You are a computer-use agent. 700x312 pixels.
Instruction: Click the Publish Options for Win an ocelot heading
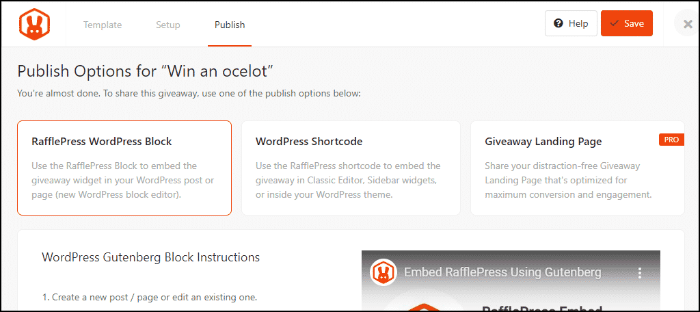pos(145,70)
